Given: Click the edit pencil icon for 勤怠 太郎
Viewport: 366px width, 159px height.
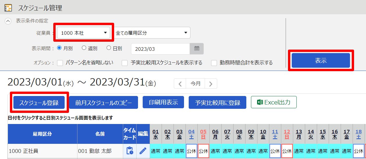Looking at the screenshot, I should coord(143,151).
